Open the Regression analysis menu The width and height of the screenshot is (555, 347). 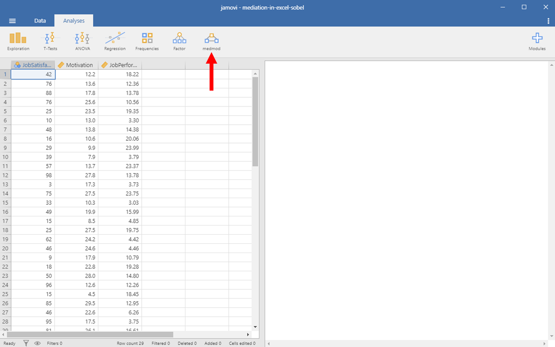(115, 41)
